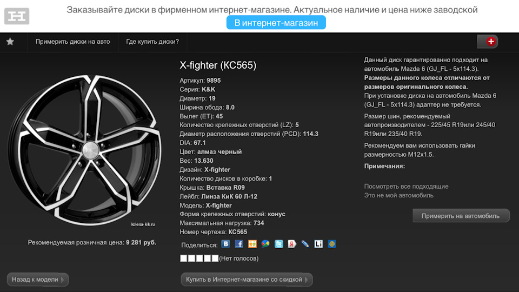519x292 pixels.
Task: Rate the wheel with fifth rating square
Action: (x=215, y=258)
